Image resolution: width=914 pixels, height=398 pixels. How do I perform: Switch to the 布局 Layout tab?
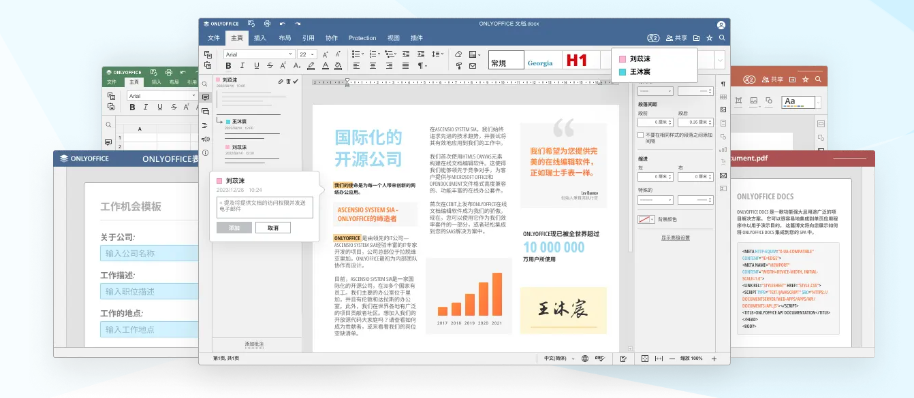[284, 38]
